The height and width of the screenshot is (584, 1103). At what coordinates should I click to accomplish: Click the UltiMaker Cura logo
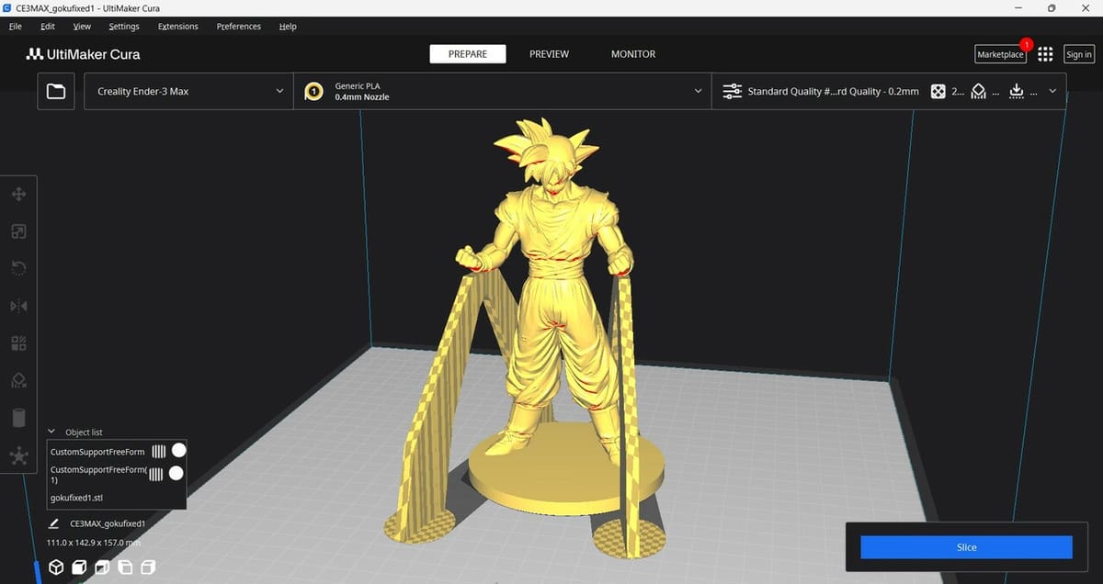[x=84, y=54]
